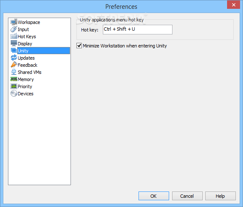Confirm preferences with the OK button
The width and height of the screenshot is (243, 207).
point(154,196)
